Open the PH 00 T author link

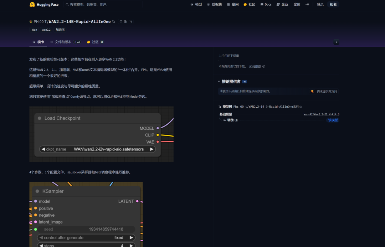pyautogui.click(x=40, y=22)
